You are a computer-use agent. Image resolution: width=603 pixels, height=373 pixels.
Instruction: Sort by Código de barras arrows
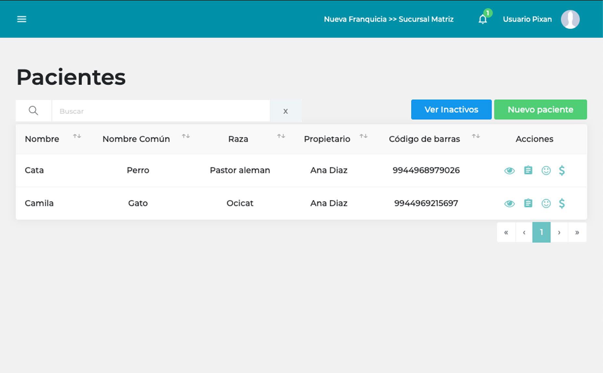(476, 136)
